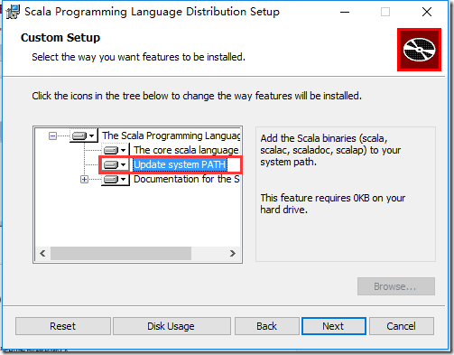Click the 'Add the Scala binaries' description text
Screen dimensions: 454x355
330,150
